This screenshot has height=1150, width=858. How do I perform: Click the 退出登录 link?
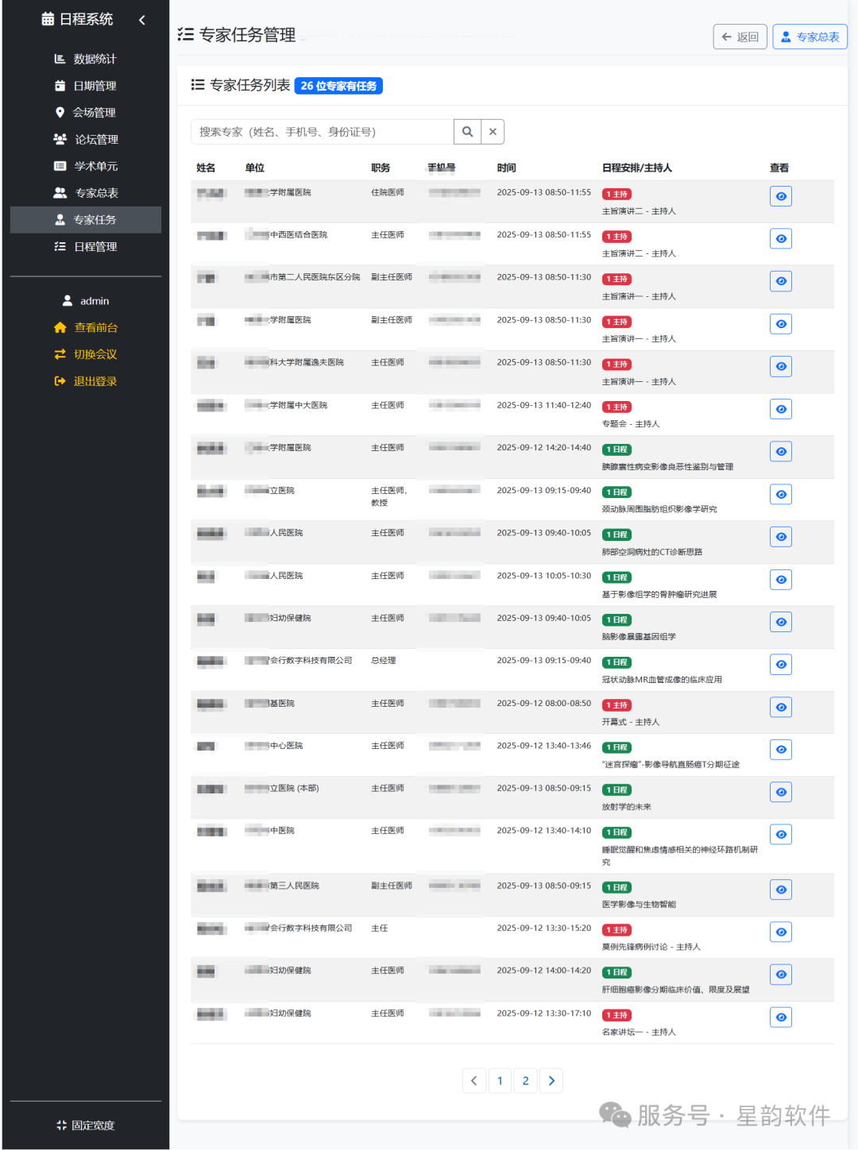[x=86, y=381]
